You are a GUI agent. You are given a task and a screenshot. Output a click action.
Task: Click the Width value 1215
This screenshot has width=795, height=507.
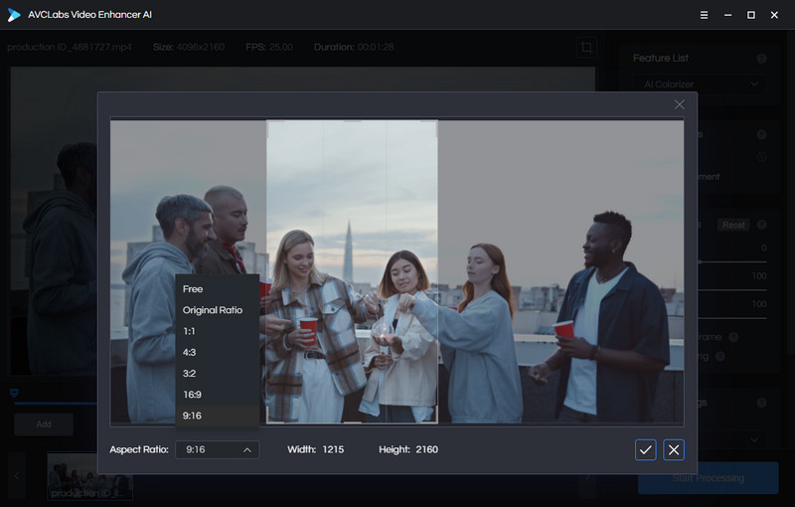[x=333, y=449]
